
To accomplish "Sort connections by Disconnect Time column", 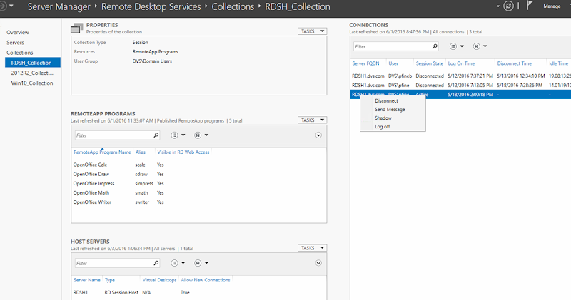I will [514, 63].
